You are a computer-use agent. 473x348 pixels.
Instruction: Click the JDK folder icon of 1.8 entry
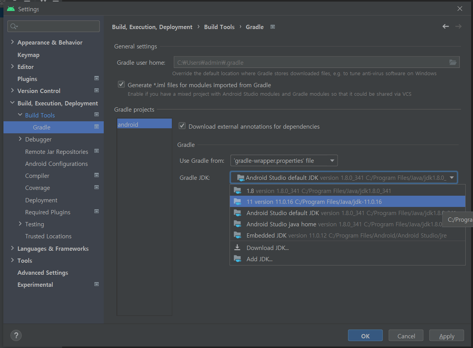coord(238,191)
